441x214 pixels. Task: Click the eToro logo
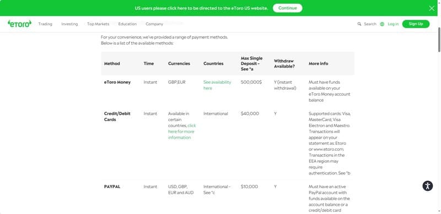click(x=20, y=24)
